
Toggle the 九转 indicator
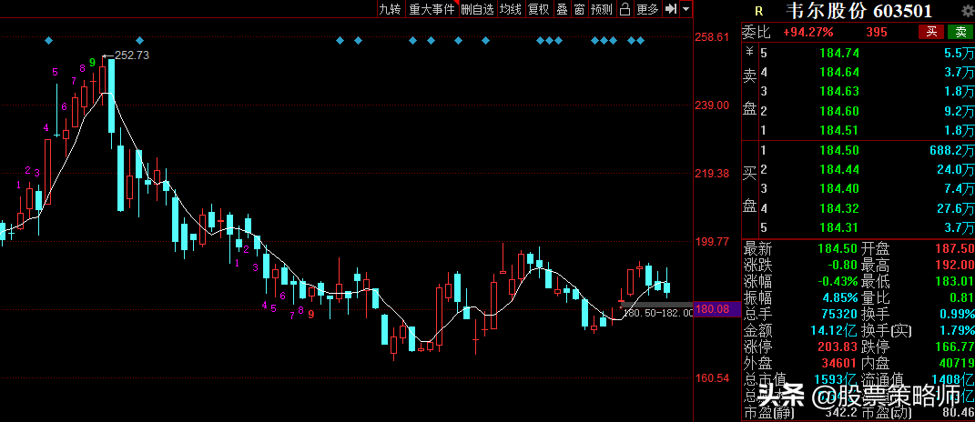pyautogui.click(x=390, y=9)
